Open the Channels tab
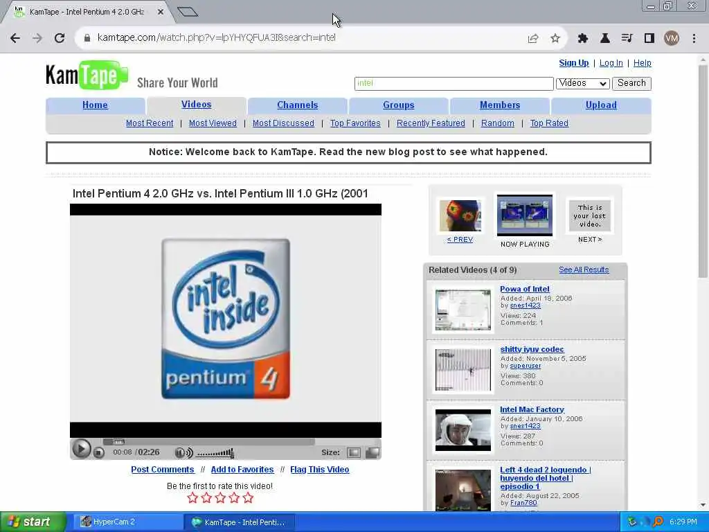This screenshot has width=709, height=532. 298,105
